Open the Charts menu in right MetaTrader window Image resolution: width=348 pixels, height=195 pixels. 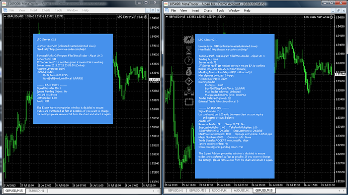click(x=207, y=10)
